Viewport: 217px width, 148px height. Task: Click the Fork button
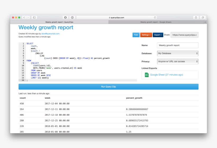pyautogui.click(x=136, y=35)
